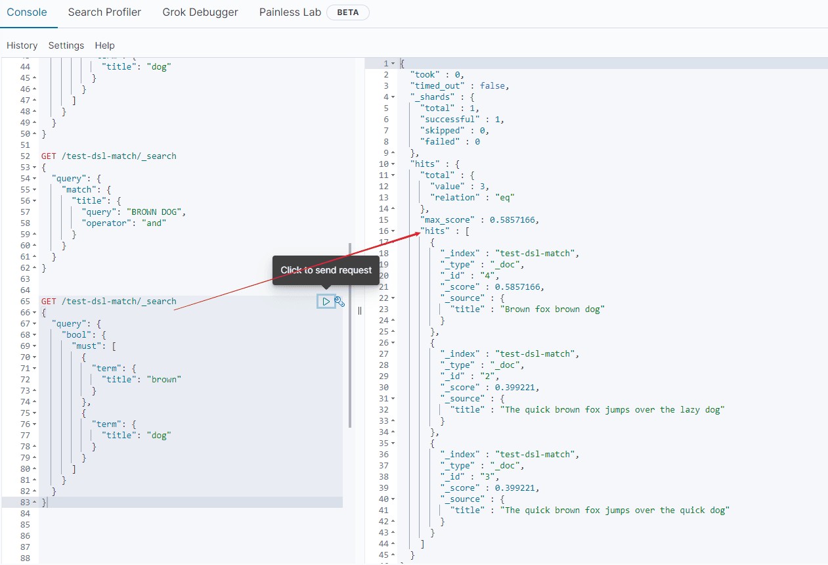Open the History menu
Image resolution: width=828 pixels, height=565 pixels.
22,45
